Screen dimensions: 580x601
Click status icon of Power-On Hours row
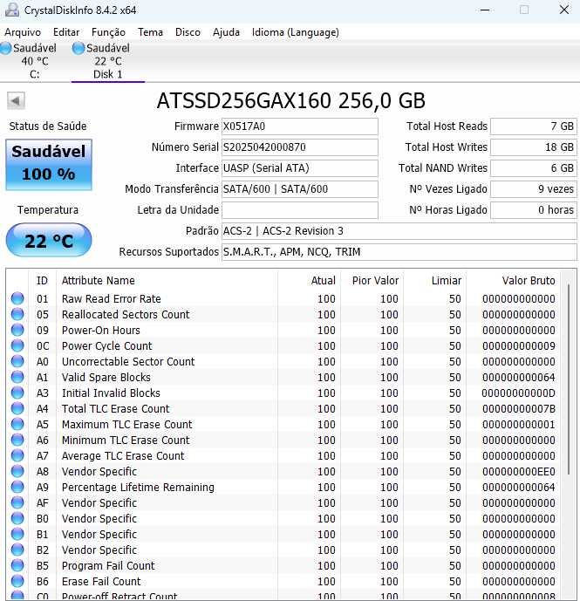17,330
